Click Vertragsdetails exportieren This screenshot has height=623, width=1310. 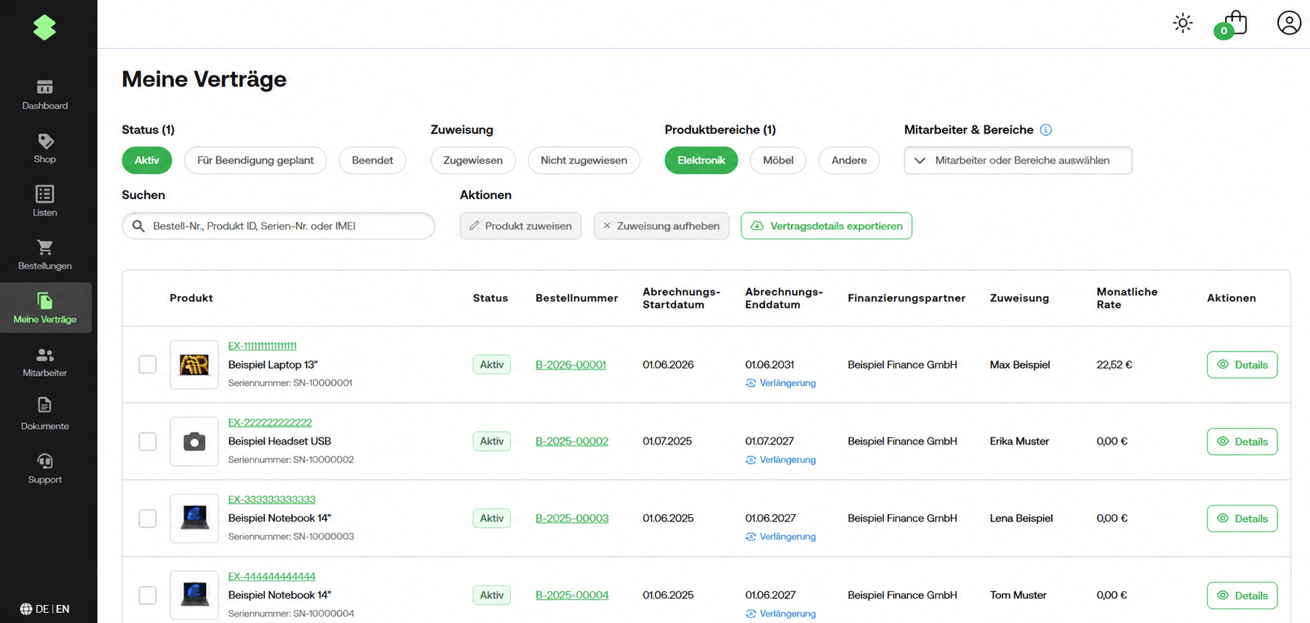point(826,226)
